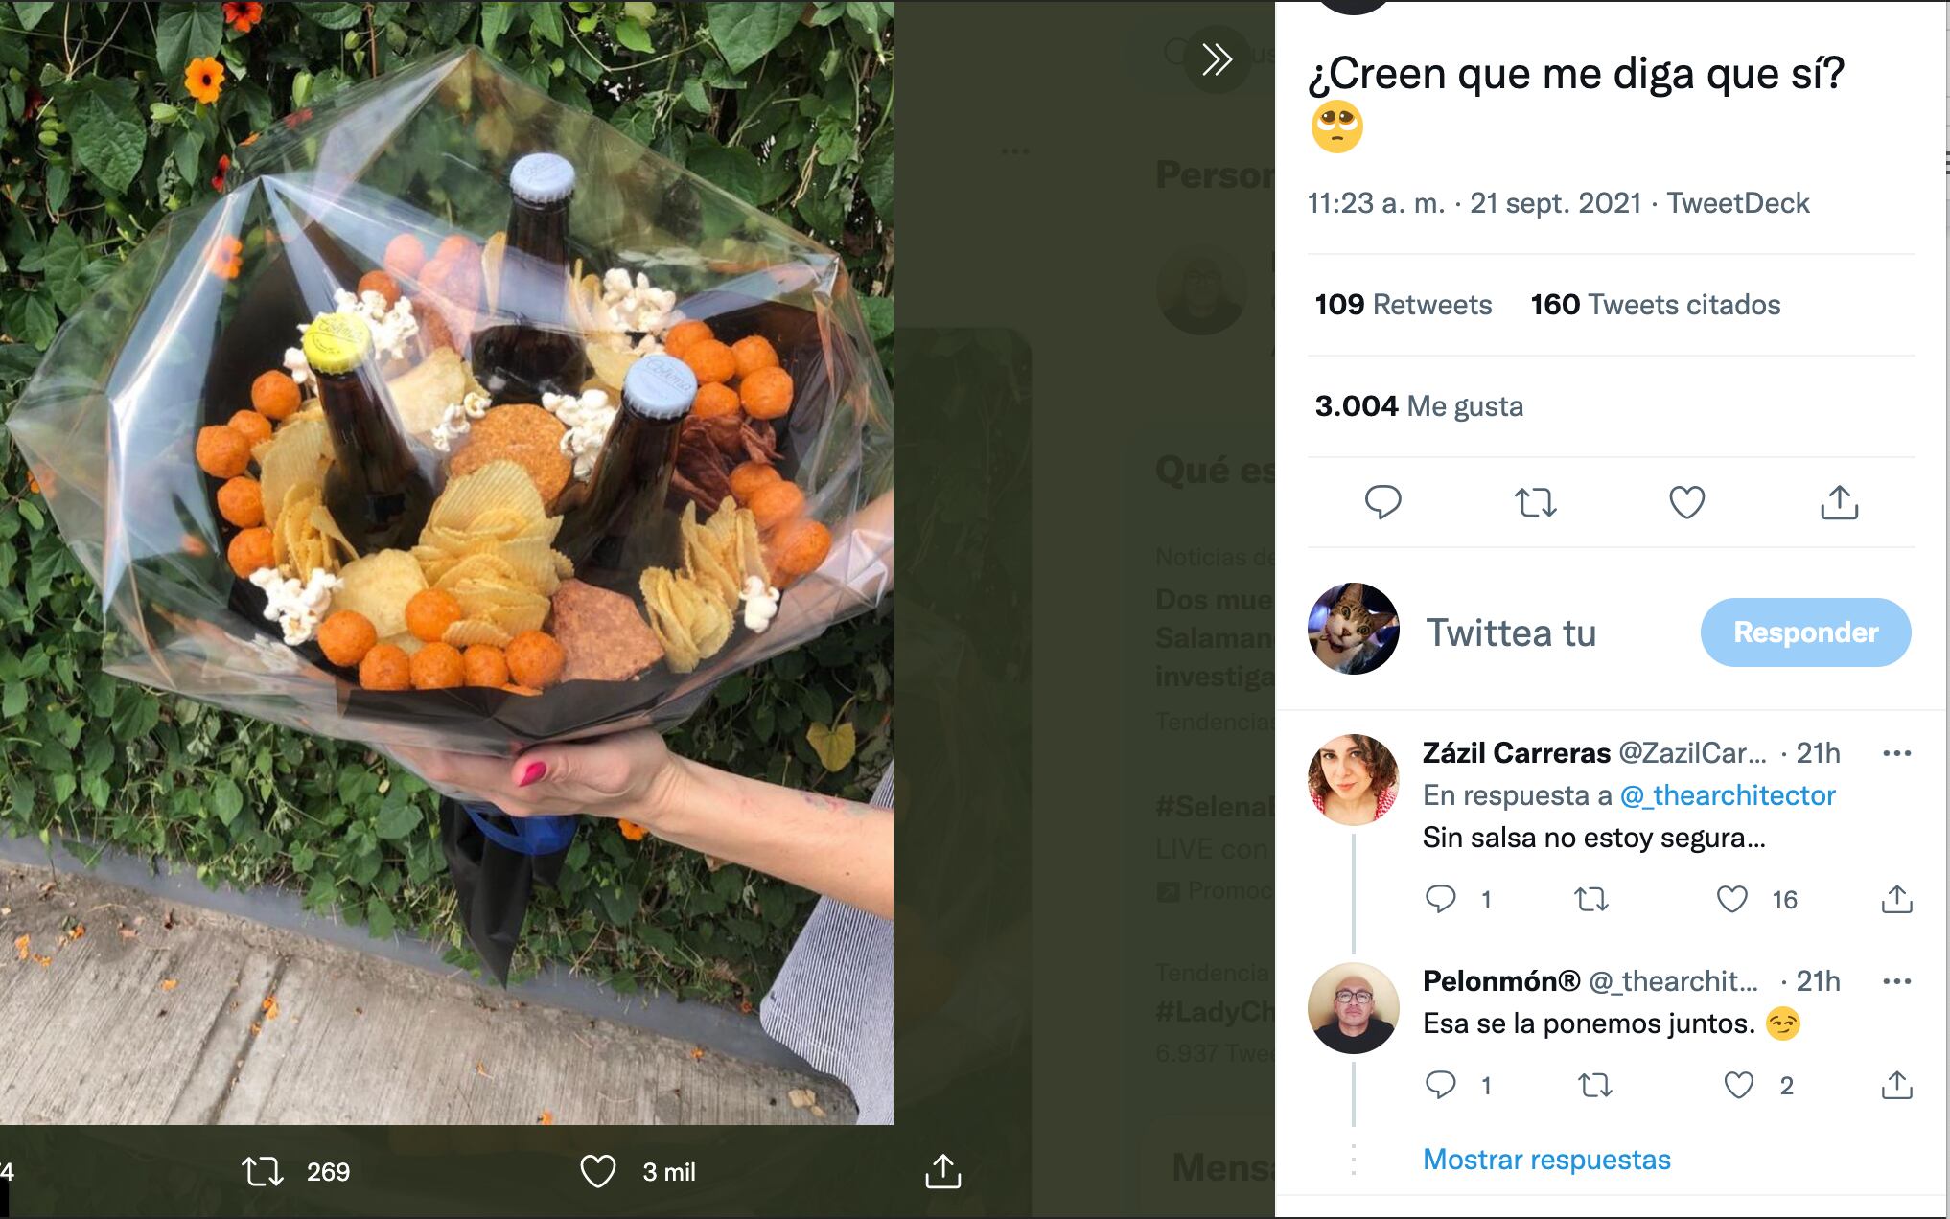Viewport: 1950px width, 1219px height.
Task: Click the retweet icon below the photo
Action: coord(262,1171)
